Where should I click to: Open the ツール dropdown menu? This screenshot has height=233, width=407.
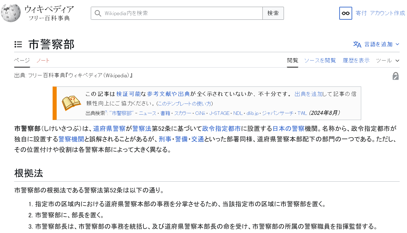click(x=387, y=61)
